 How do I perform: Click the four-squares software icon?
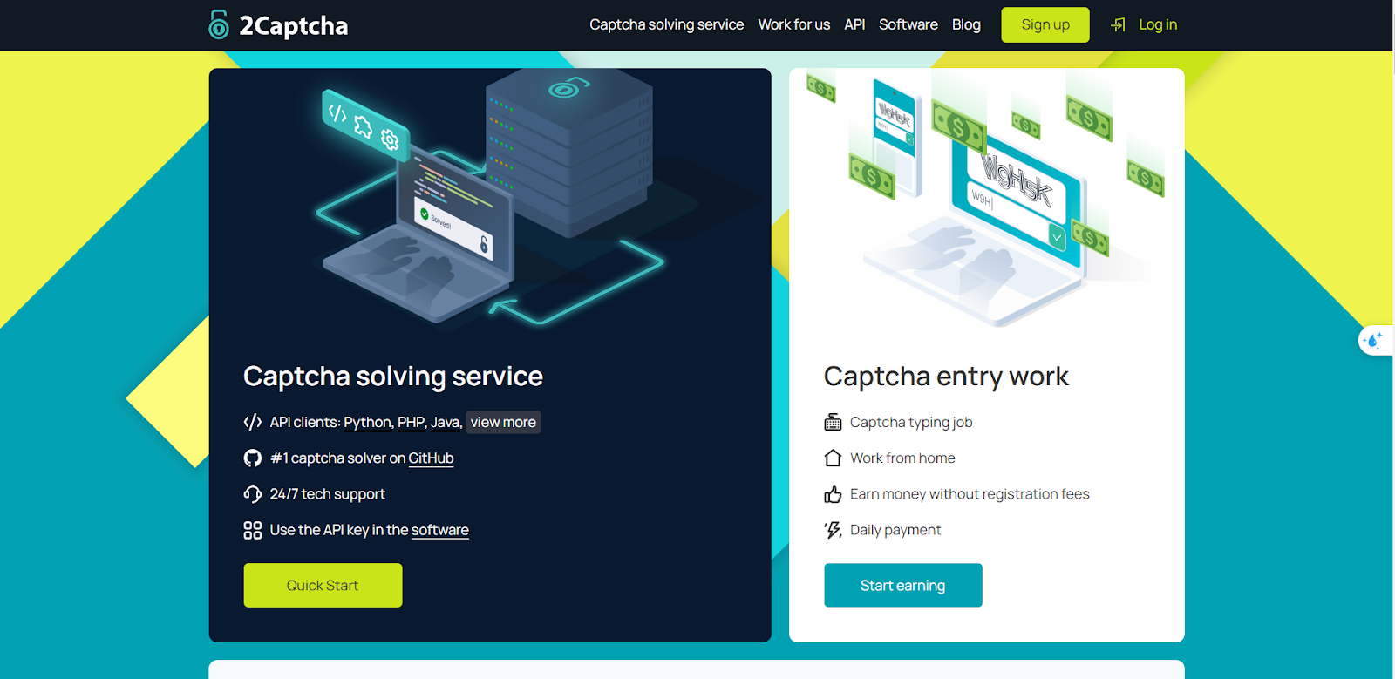[x=253, y=530]
